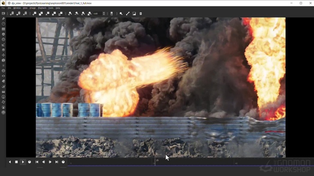Click the top-left toolbar toggle icon
This screenshot has height=176, width=314.
coord(3,13)
